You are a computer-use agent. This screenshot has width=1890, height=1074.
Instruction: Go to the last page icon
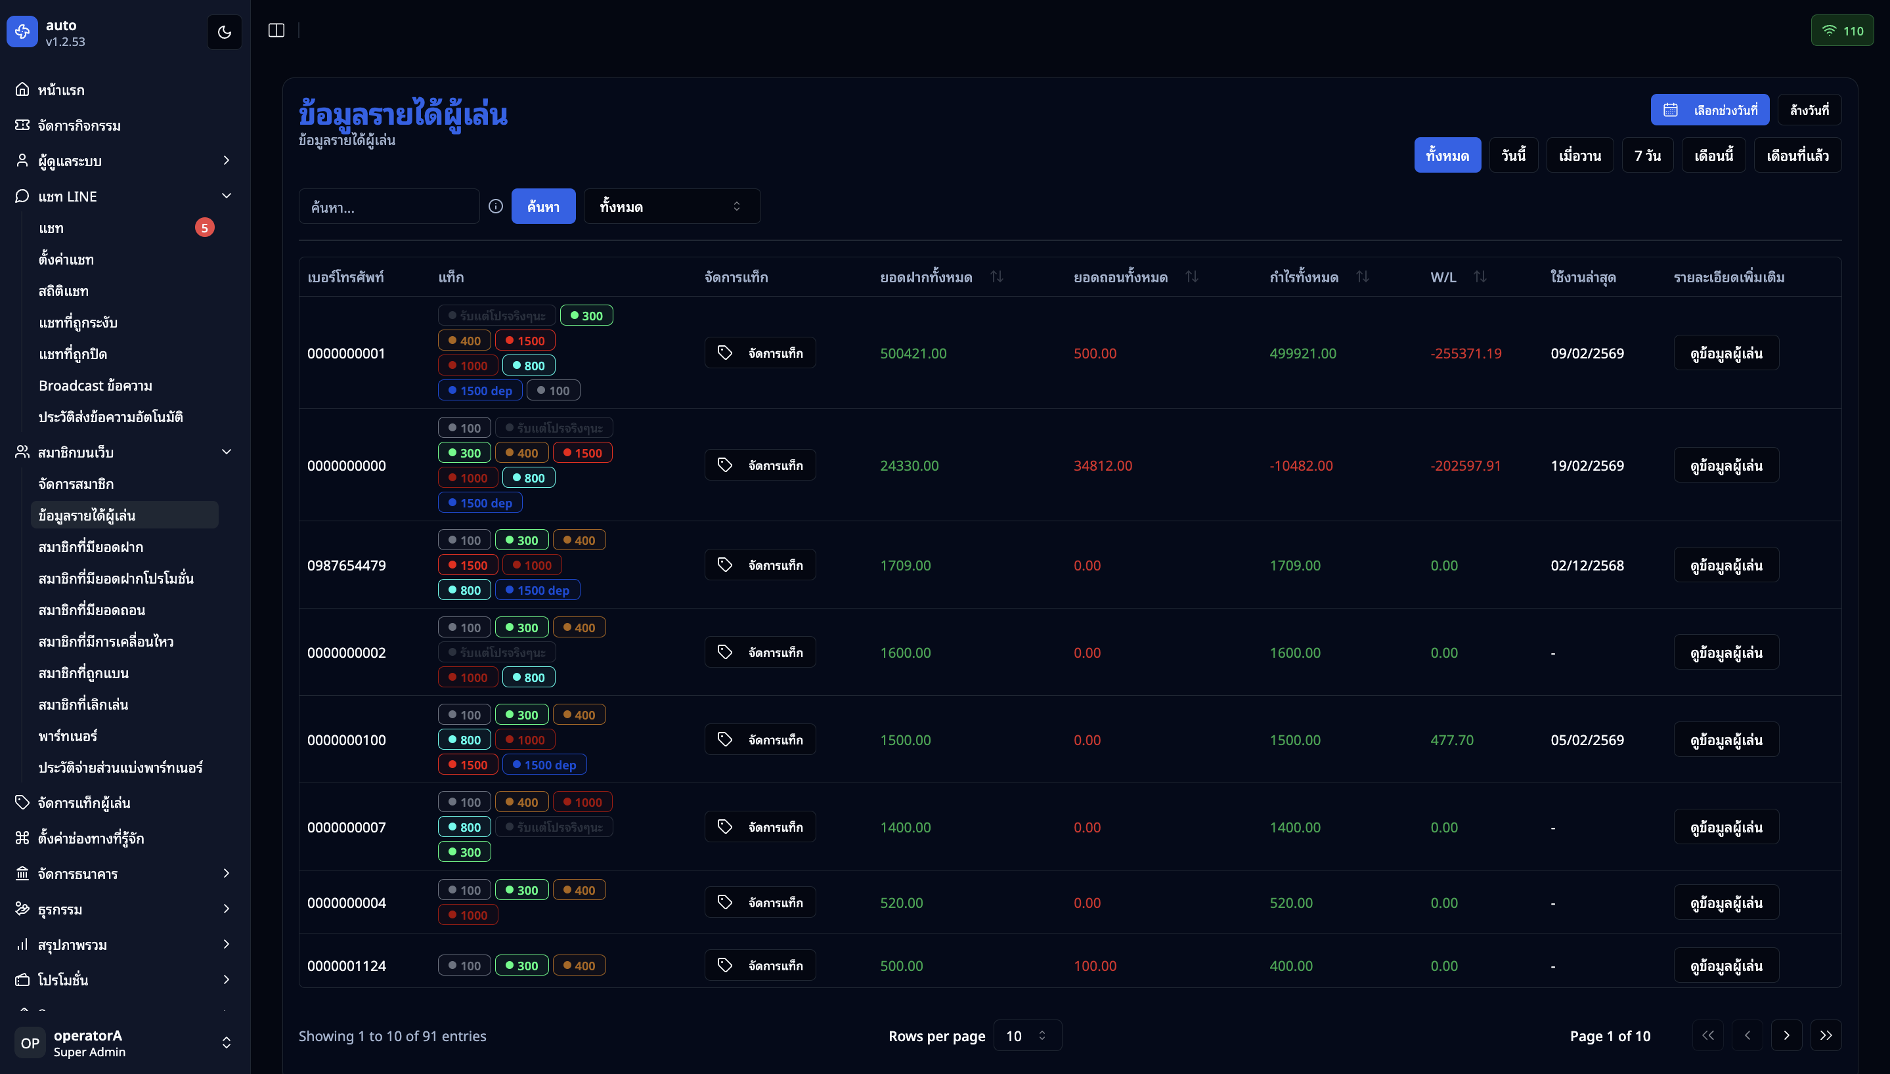(x=1826, y=1036)
